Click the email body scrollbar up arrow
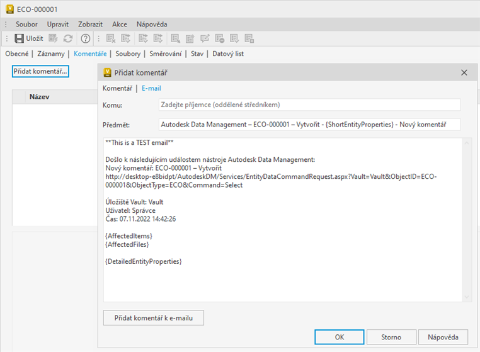The height and width of the screenshot is (352, 480). (467, 143)
